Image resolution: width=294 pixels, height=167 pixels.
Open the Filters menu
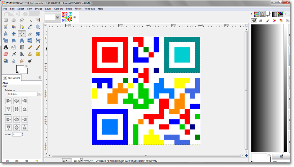[x=78, y=9]
